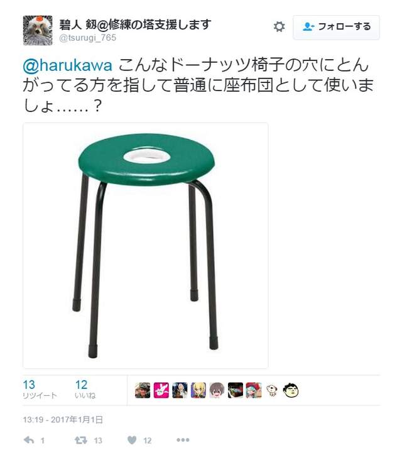This screenshot has height=455, width=402.
Task: View the 12 いいね count
Action: (85, 390)
